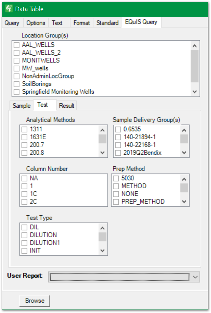This screenshot has height=313, width=211.
Task: Open the User Report dropdown
Action: 195,277
